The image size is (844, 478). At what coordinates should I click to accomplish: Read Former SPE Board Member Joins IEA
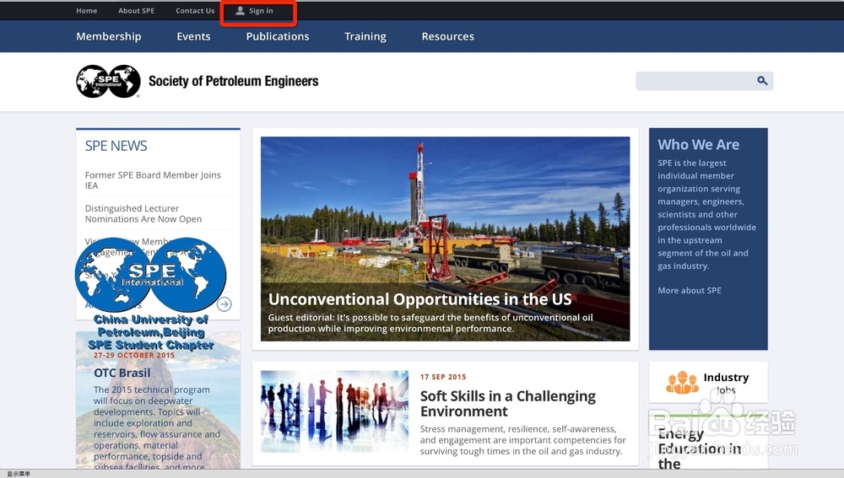(153, 180)
